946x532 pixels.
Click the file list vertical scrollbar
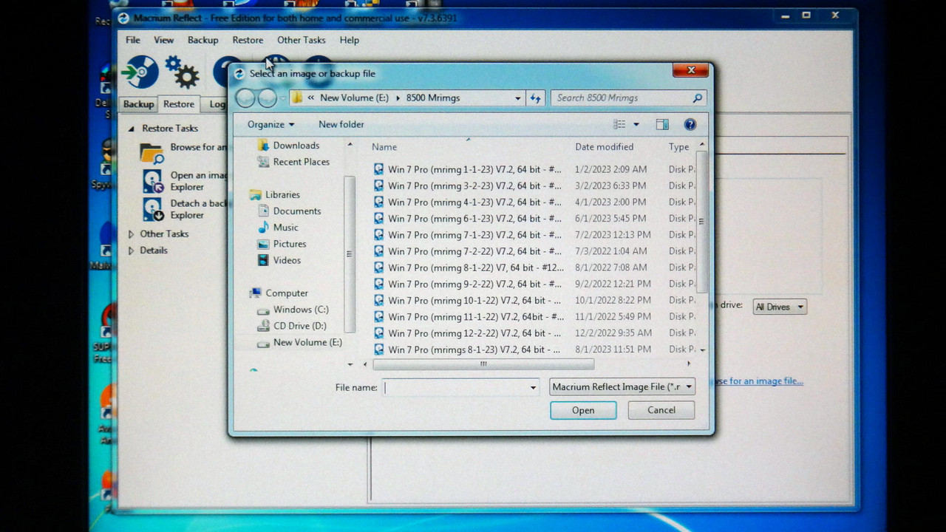[702, 222]
